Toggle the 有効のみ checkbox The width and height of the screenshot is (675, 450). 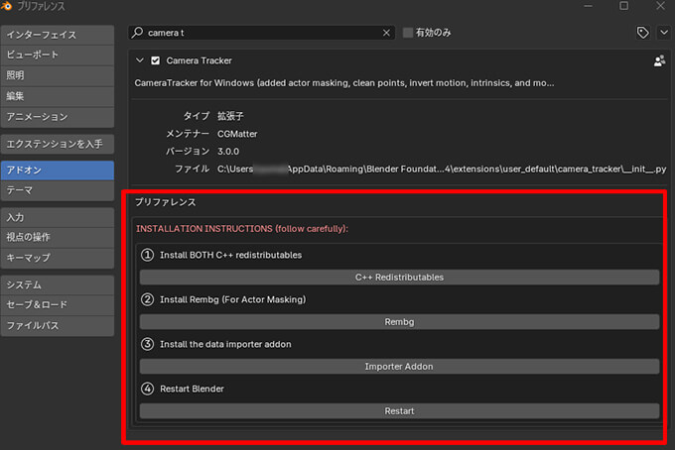click(408, 33)
